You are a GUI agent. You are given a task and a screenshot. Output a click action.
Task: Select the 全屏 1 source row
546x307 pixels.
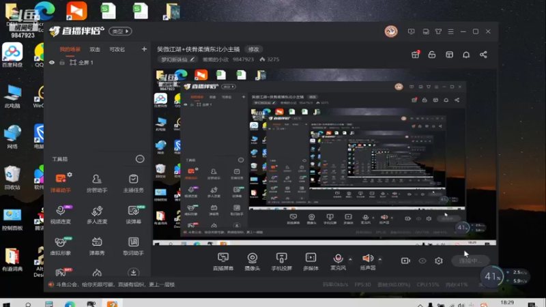point(98,63)
